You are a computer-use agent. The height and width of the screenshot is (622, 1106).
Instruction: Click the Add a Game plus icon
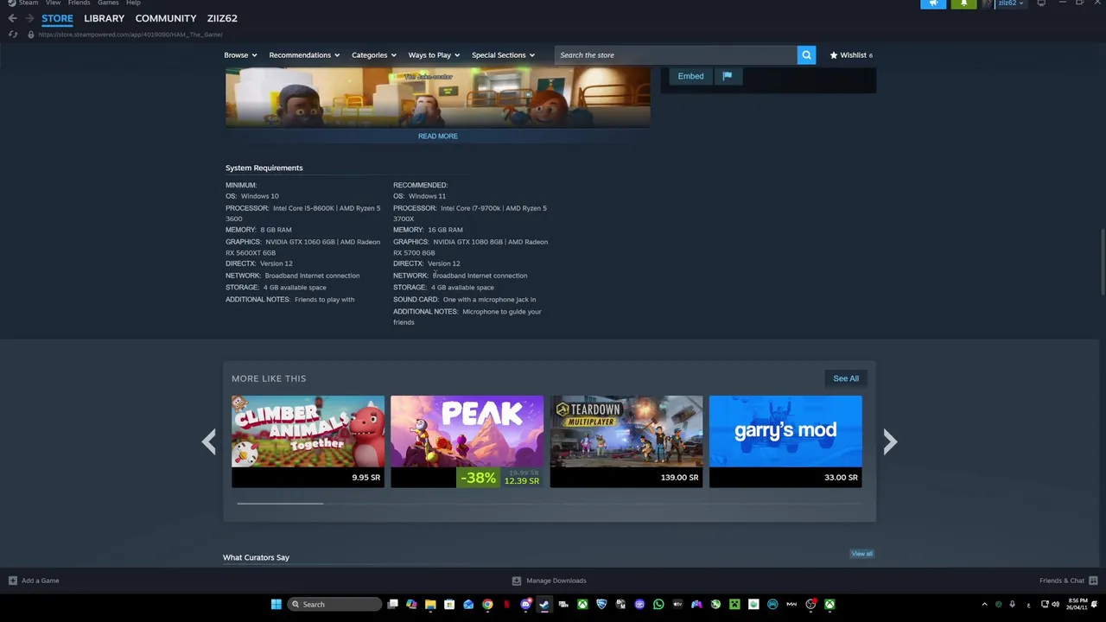point(13,581)
